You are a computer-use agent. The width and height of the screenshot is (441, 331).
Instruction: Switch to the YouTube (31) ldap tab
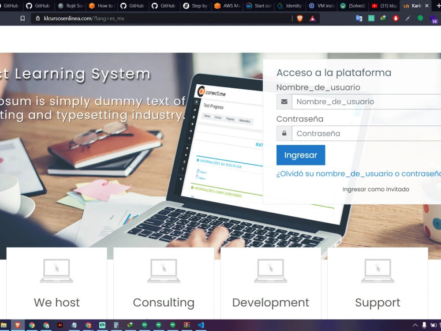click(385, 6)
